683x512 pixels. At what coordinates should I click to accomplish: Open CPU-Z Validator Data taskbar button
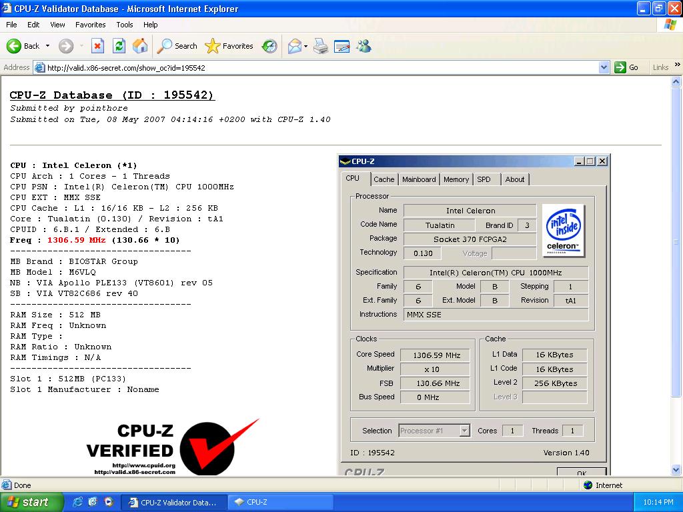(173, 503)
